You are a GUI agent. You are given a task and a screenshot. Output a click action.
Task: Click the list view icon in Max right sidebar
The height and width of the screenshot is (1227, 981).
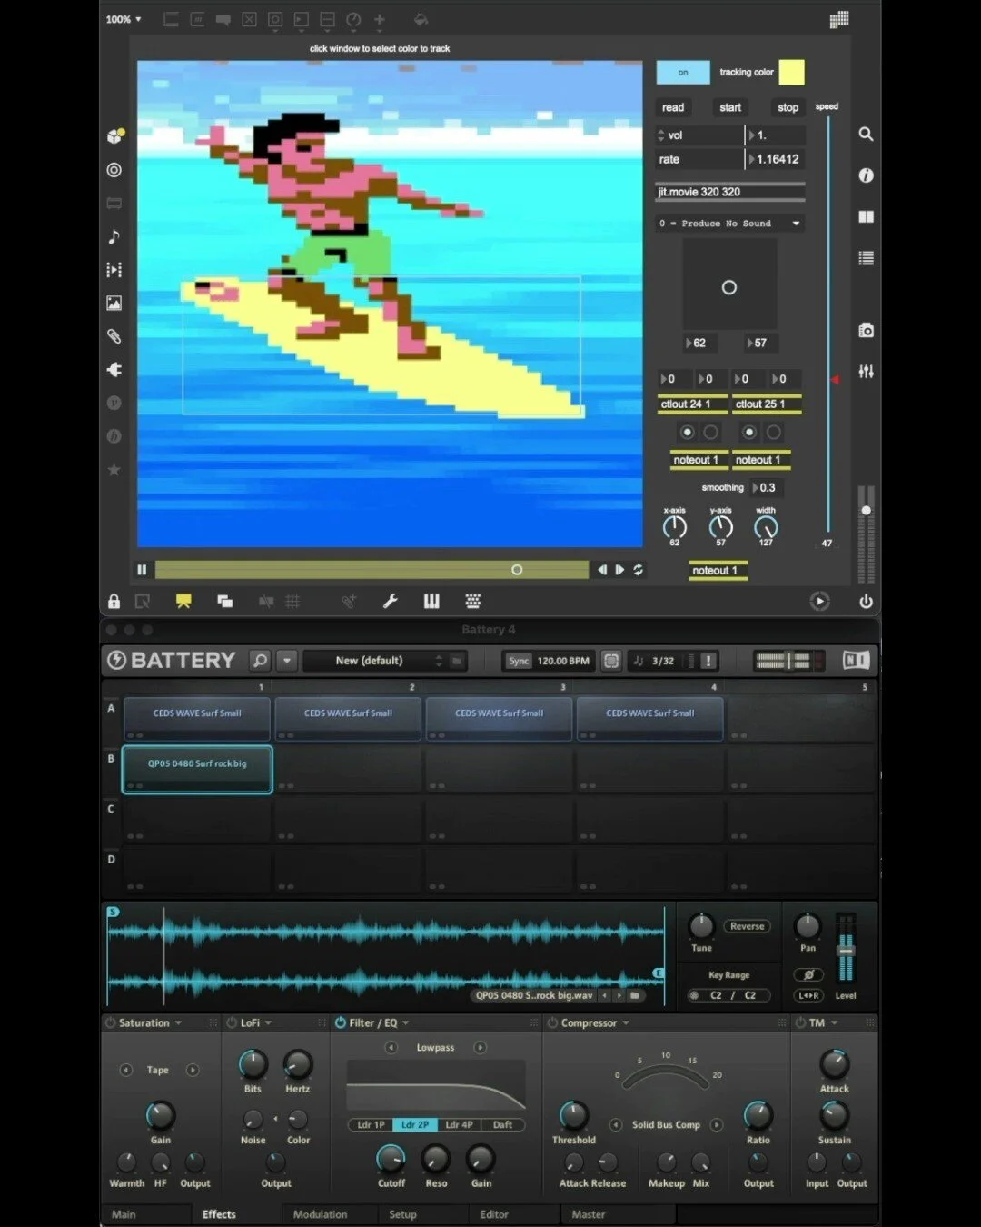[866, 258]
